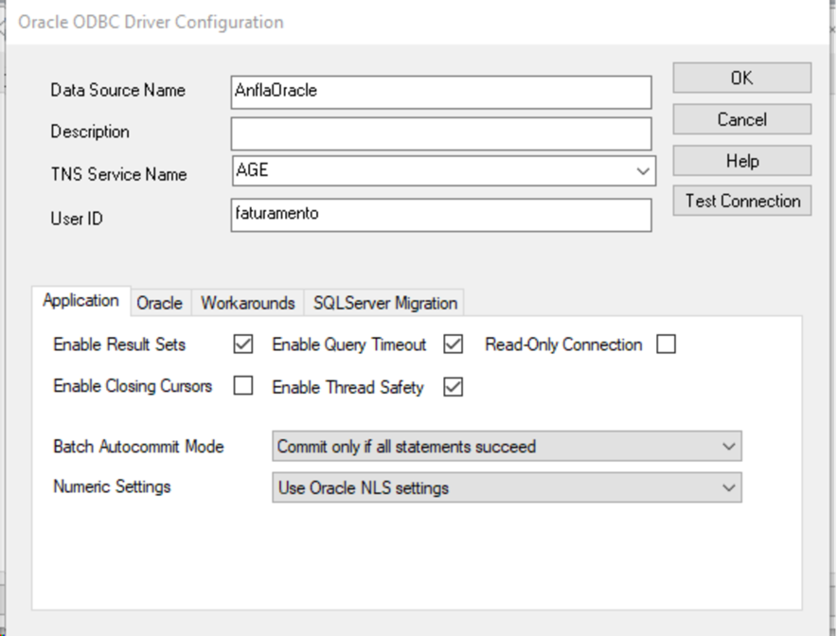Switch to the Oracle tab

click(x=160, y=303)
